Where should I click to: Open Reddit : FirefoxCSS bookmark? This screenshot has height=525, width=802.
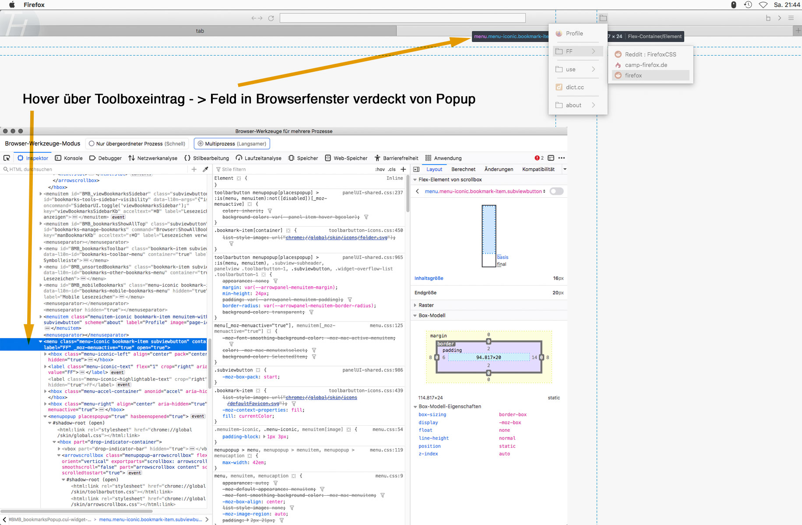[651, 54]
